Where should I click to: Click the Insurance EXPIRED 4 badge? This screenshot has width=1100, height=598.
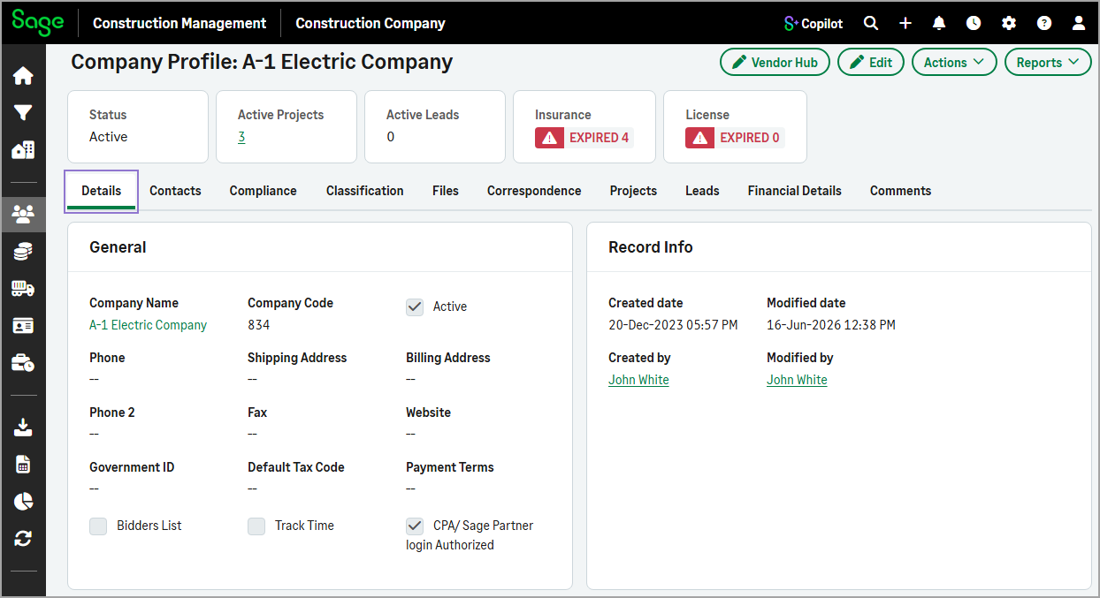click(584, 138)
